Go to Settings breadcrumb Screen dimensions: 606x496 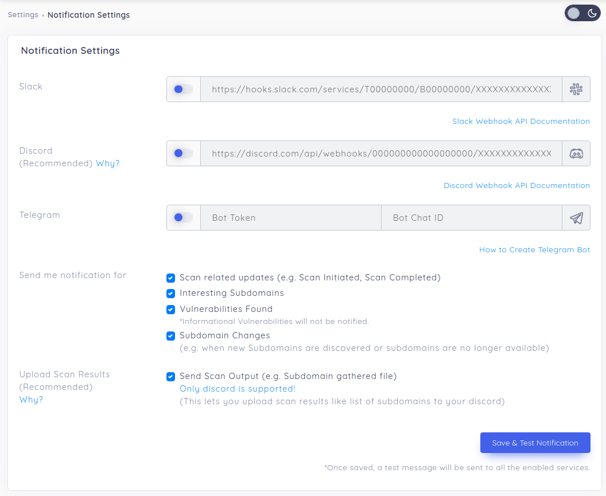click(x=23, y=15)
